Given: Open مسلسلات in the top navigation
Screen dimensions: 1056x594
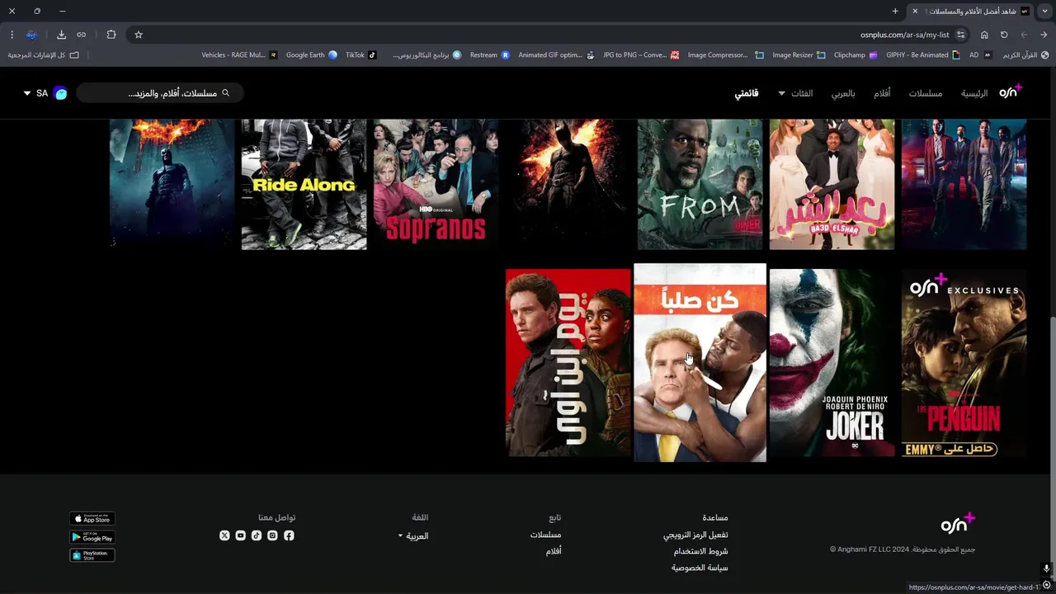Looking at the screenshot, I should pyautogui.click(x=926, y=93).
